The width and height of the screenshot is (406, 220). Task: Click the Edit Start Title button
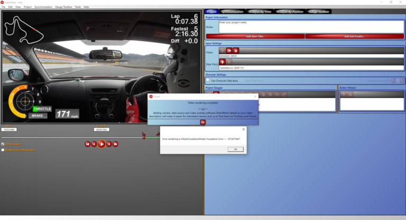click(255, 36)
